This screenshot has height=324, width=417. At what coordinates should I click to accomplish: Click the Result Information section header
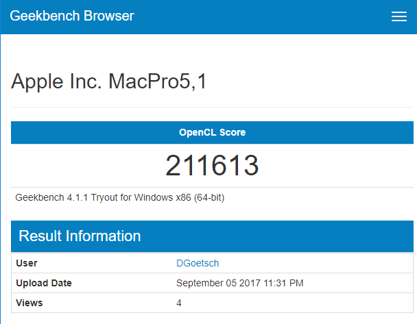pos(80,236)
